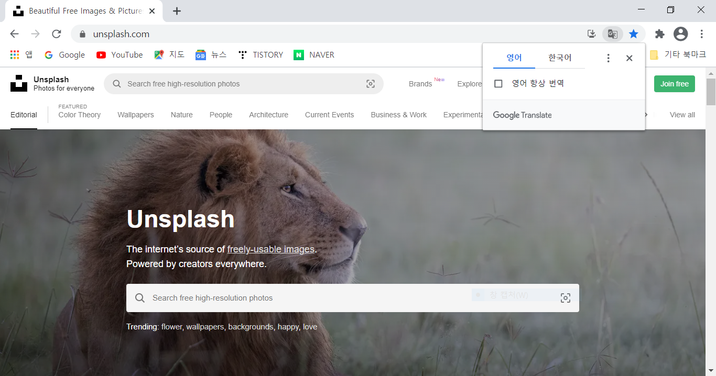
Task: Select the Beautiful Free Images browser tab
Action: click(x=84, y=11)
